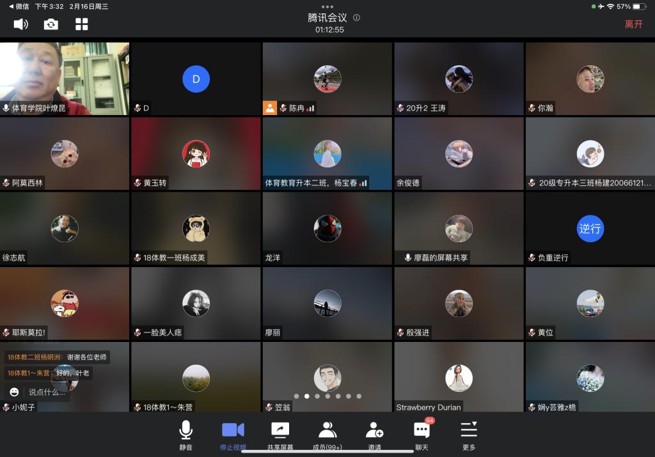Return to 微信 via top-left back link
The height and width of the screenshot is (457, 655).
pos(19,6)
